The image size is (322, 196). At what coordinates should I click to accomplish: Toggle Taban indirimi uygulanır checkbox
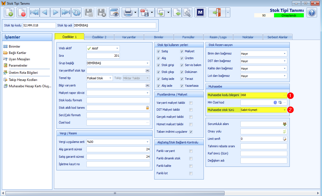pos(191,132)
